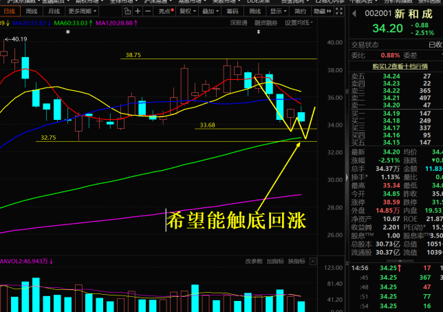
Task: Go back using arrow beside 002001
Action: [354, 13]
